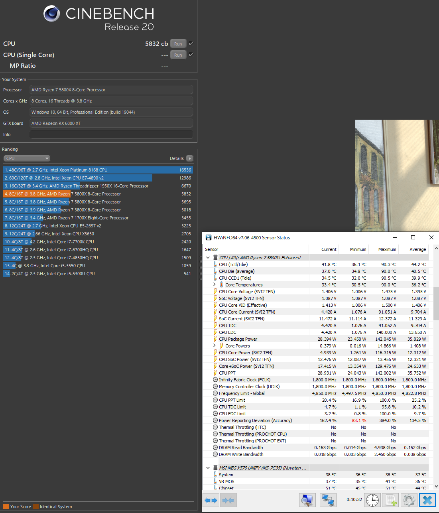This screenshot has height=513, width=439.
Task: Click chip icon beside CPU [#0] AMD Ryzen header
Action: coord(215,257)
